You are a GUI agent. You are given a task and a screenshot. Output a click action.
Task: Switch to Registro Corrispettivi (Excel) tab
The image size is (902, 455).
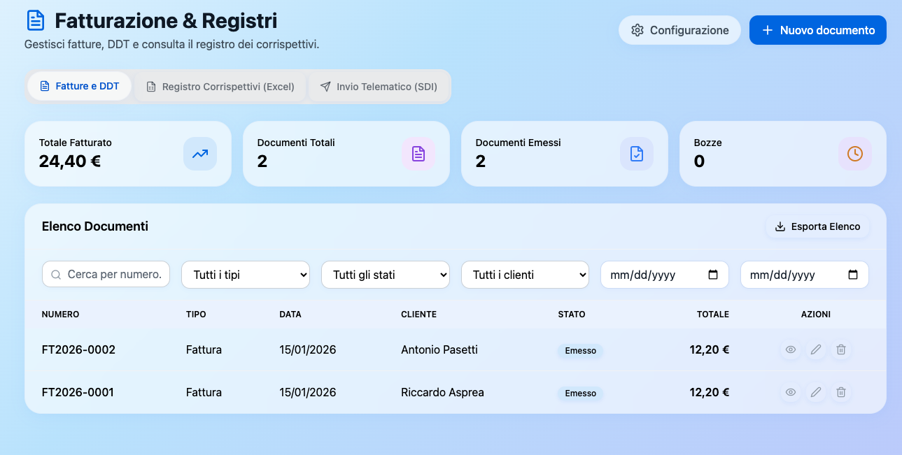[x=220, y=87]
